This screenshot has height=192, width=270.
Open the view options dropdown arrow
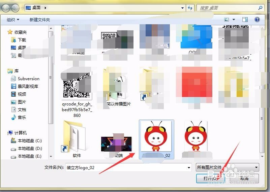(234, 20)
